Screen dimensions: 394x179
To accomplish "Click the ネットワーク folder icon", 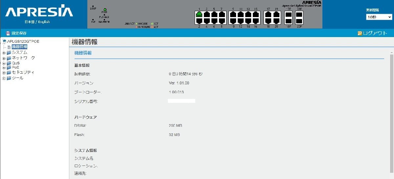I will [9, 58].
